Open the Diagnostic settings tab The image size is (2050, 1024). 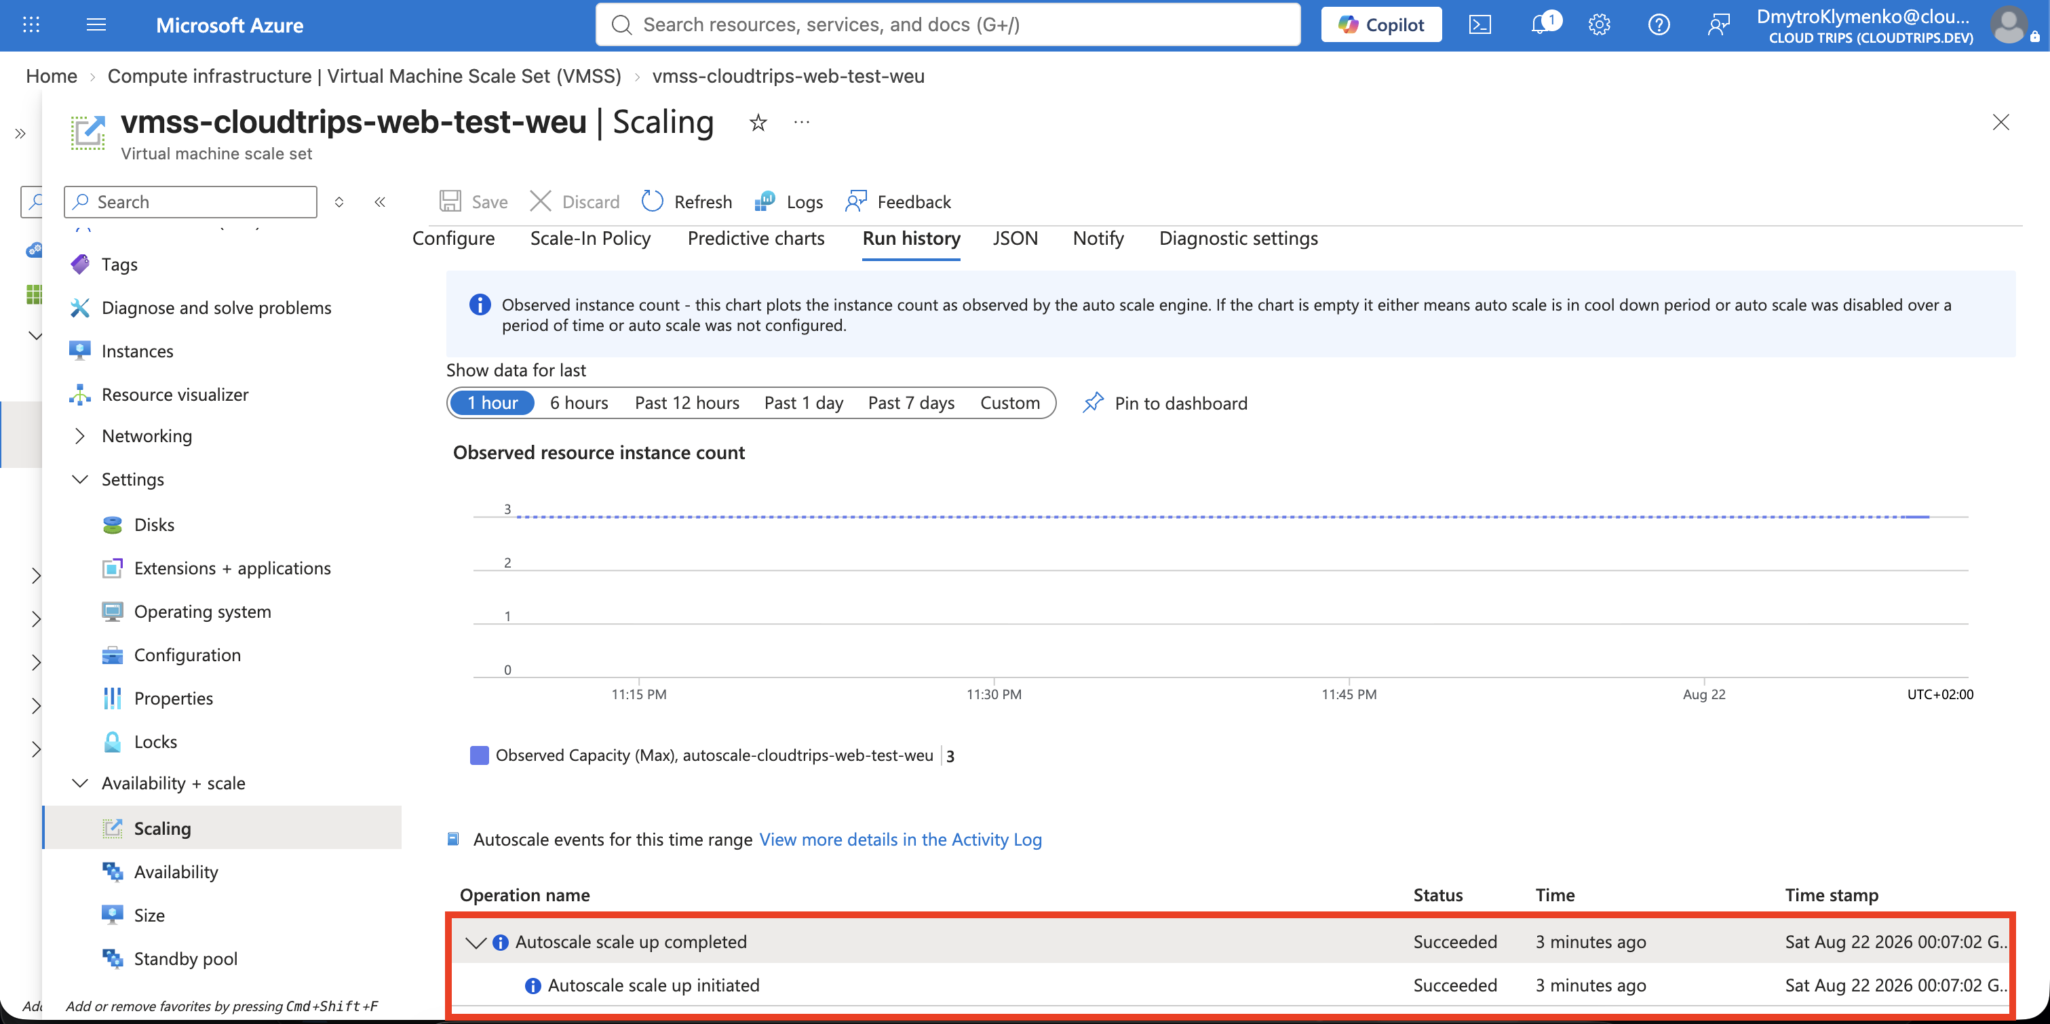(x=1238, y=239)
